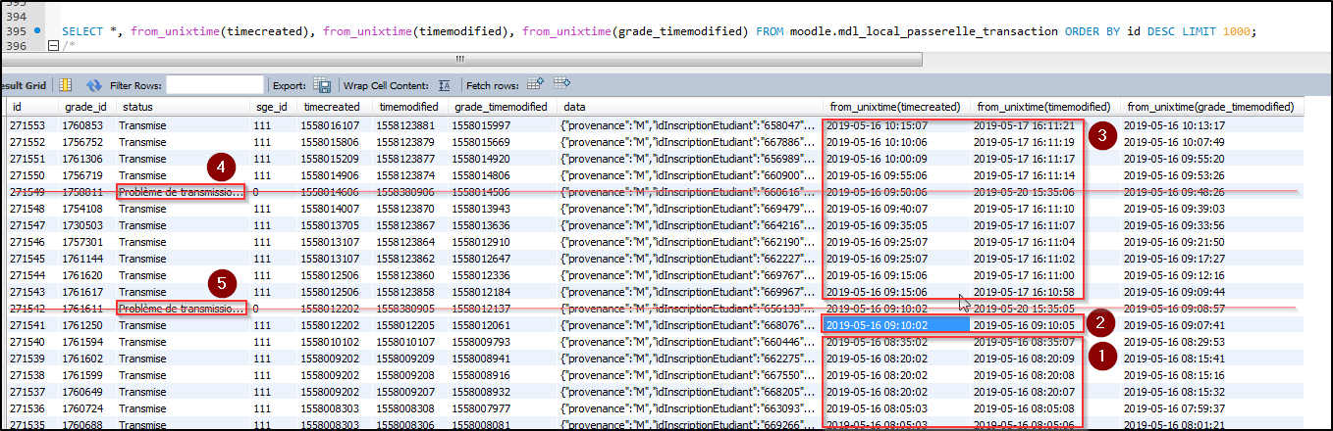Click the blue dot marker on line 395

[37, 31]
